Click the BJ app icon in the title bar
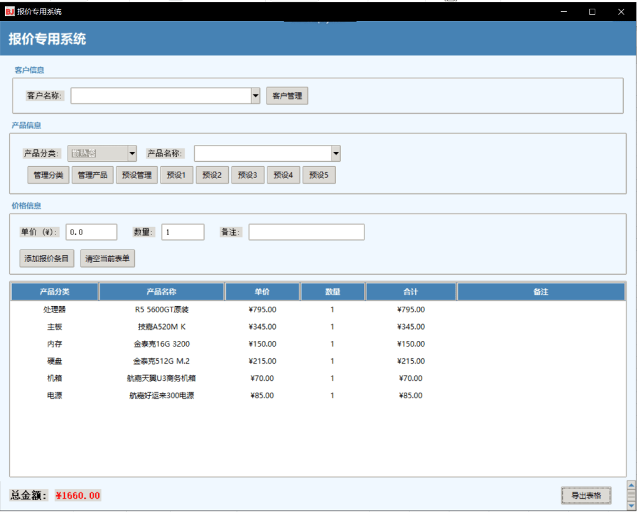The image size is (637, 512). pos(7,11)
